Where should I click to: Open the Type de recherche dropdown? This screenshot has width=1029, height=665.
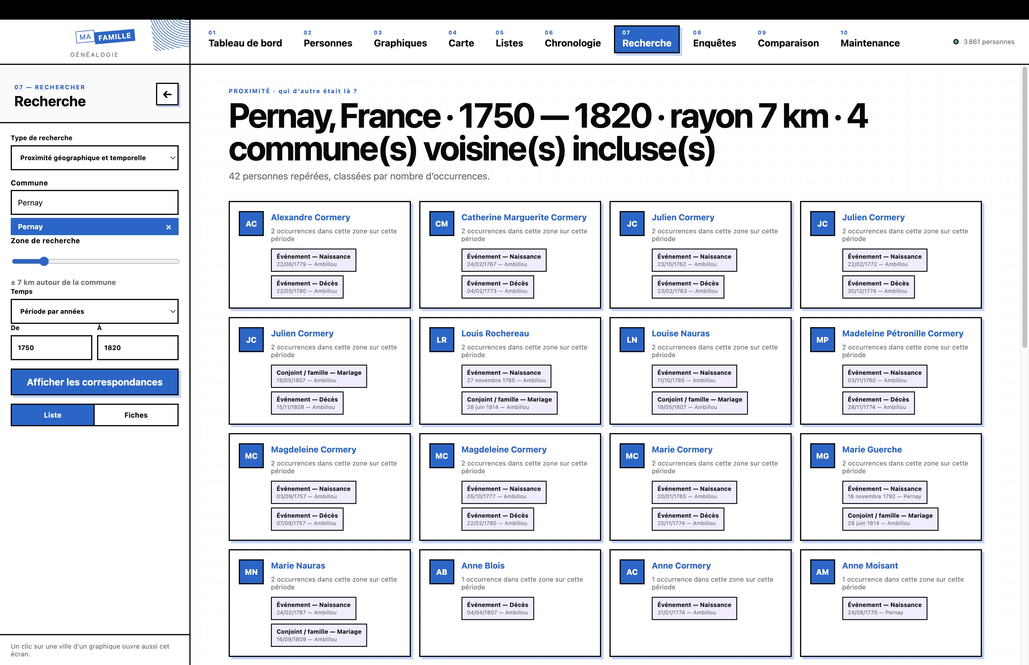tap(95, 157)
